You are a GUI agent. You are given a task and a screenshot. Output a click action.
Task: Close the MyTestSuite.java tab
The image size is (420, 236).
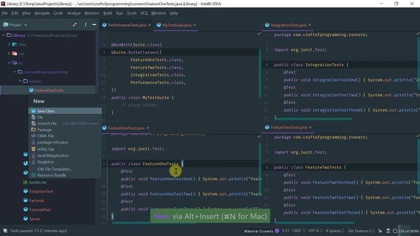[195, 25]
